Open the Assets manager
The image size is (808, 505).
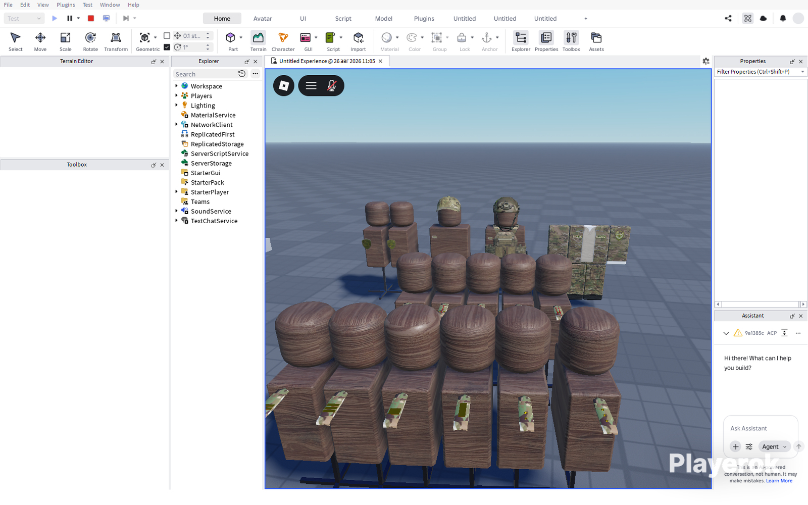(x=596, y=41)
